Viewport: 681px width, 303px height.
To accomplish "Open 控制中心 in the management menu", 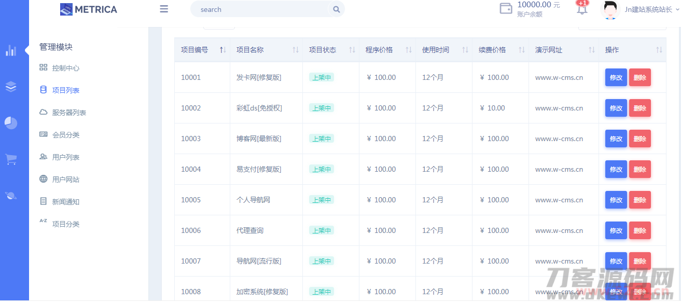I will click(x=65, y=68).
